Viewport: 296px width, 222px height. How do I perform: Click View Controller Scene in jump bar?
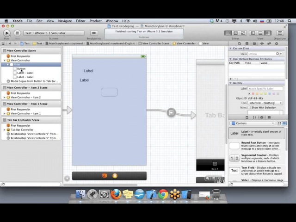pyautogui.click(x=154, y=43)
